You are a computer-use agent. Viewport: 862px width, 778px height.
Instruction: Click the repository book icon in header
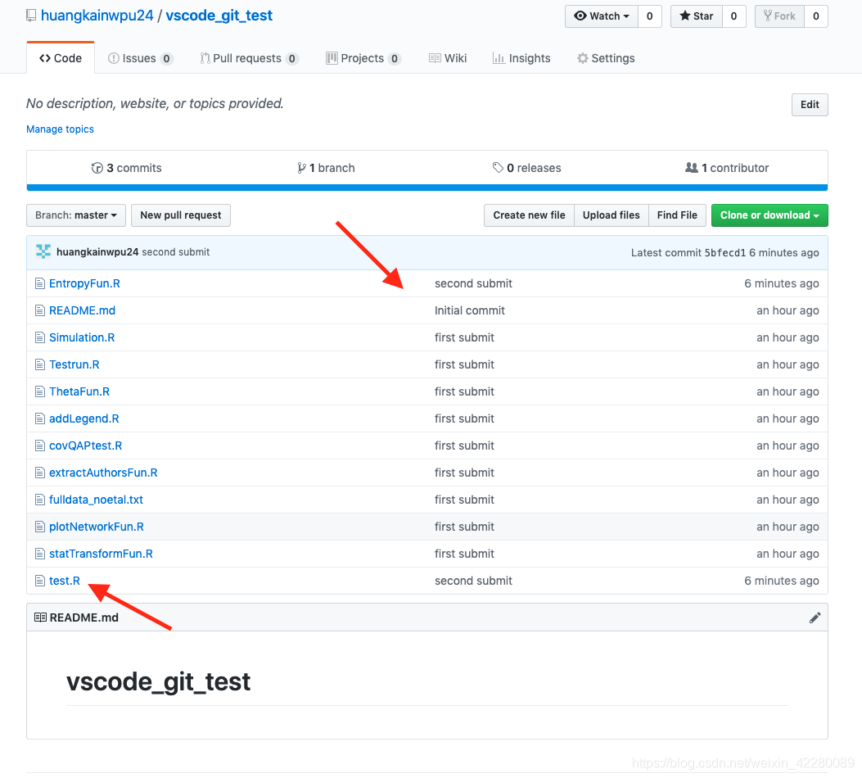[31, 15]
